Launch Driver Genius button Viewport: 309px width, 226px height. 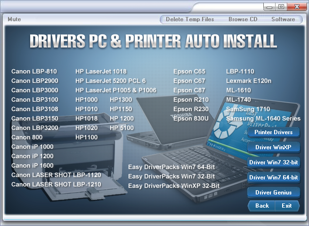pyautogui.click(x=273, y=193)
